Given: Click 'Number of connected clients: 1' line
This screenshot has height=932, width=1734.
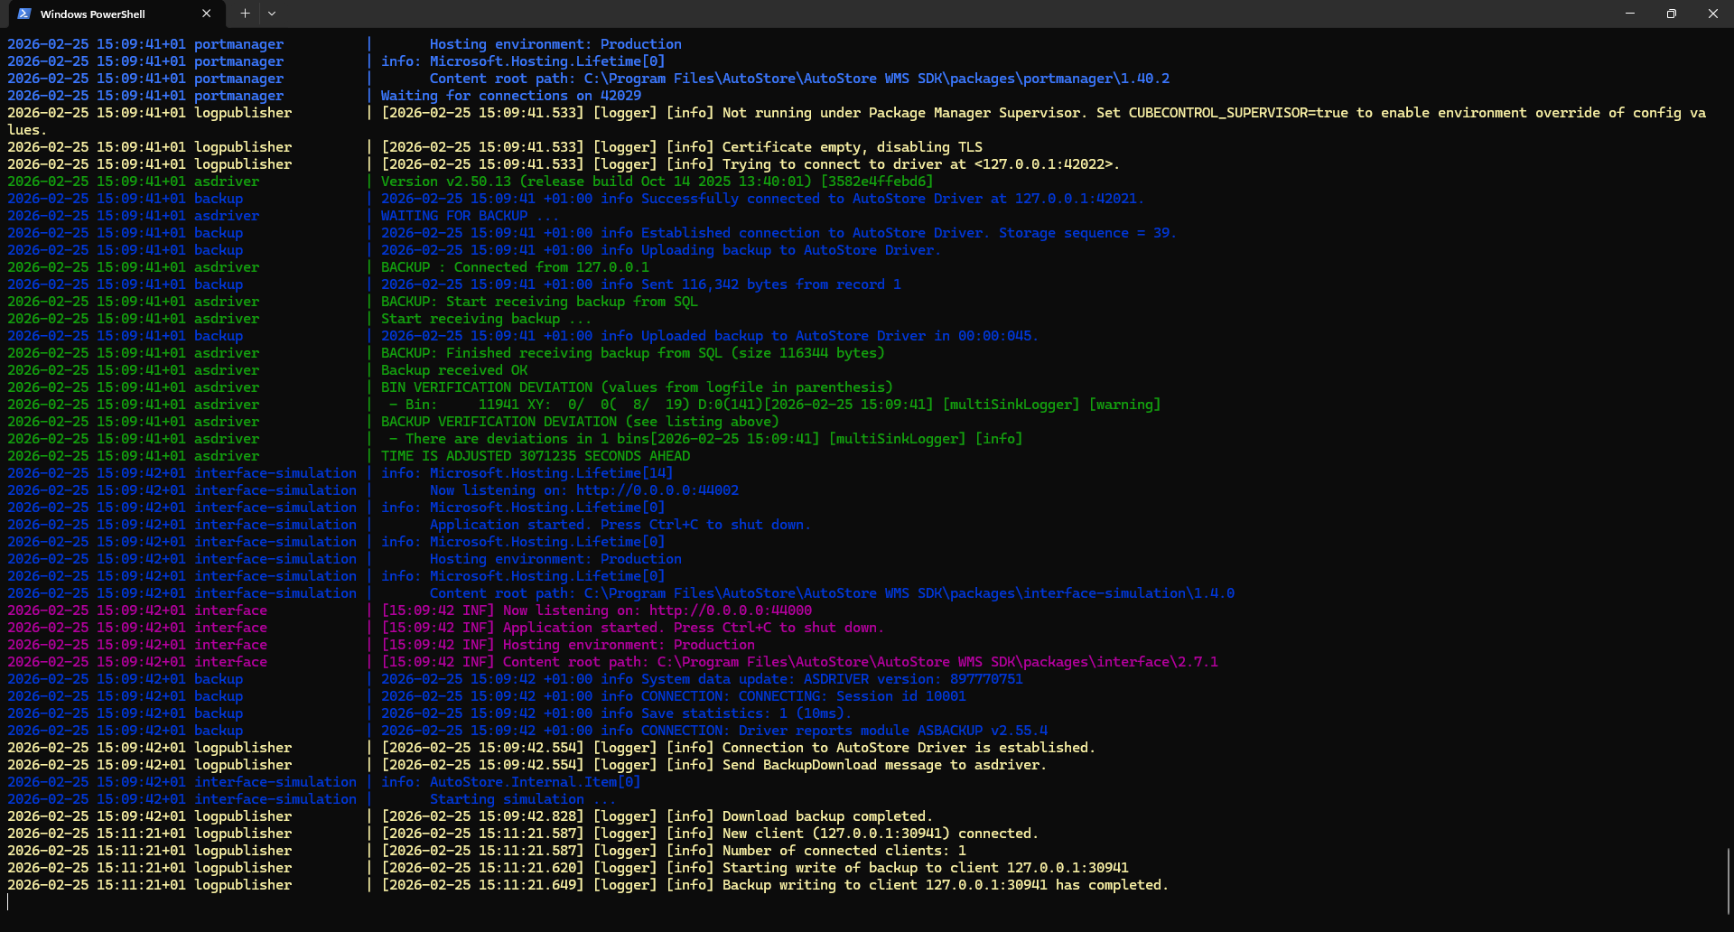Looking at the screenshot, I should point(844,851).
